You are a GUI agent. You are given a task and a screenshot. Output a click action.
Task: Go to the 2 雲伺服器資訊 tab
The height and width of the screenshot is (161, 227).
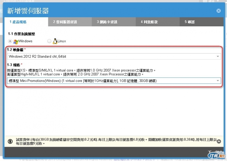(70, 22)
